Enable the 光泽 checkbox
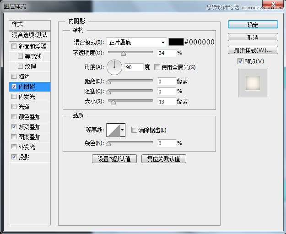The image size is (286, 234). 14,106
